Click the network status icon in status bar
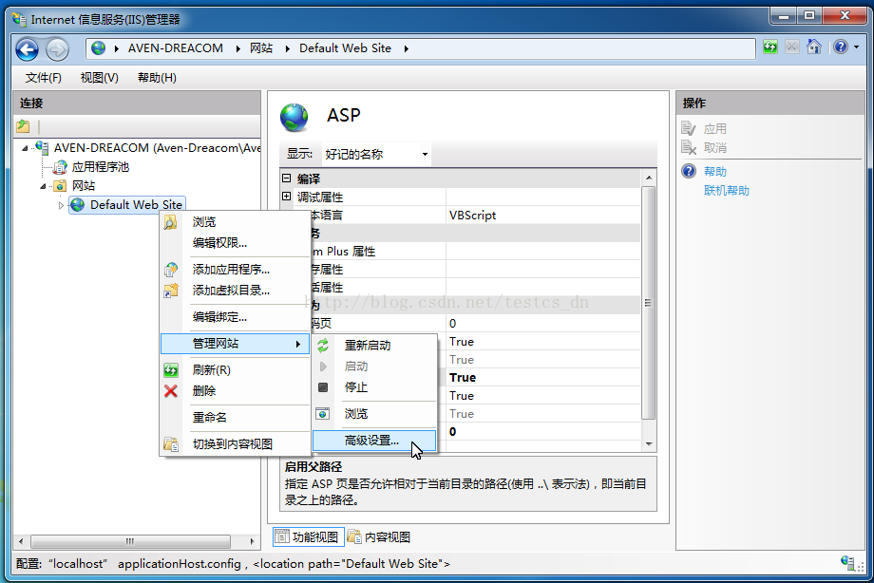The image size is (874, 583). [x=847, y=562]
